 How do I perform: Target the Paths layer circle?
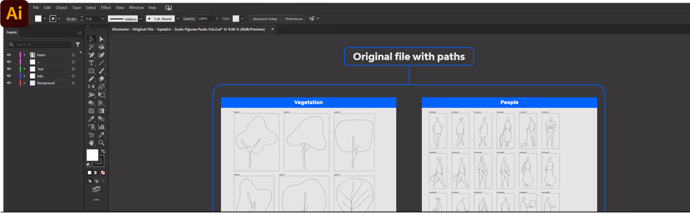(x=73, y=55)
